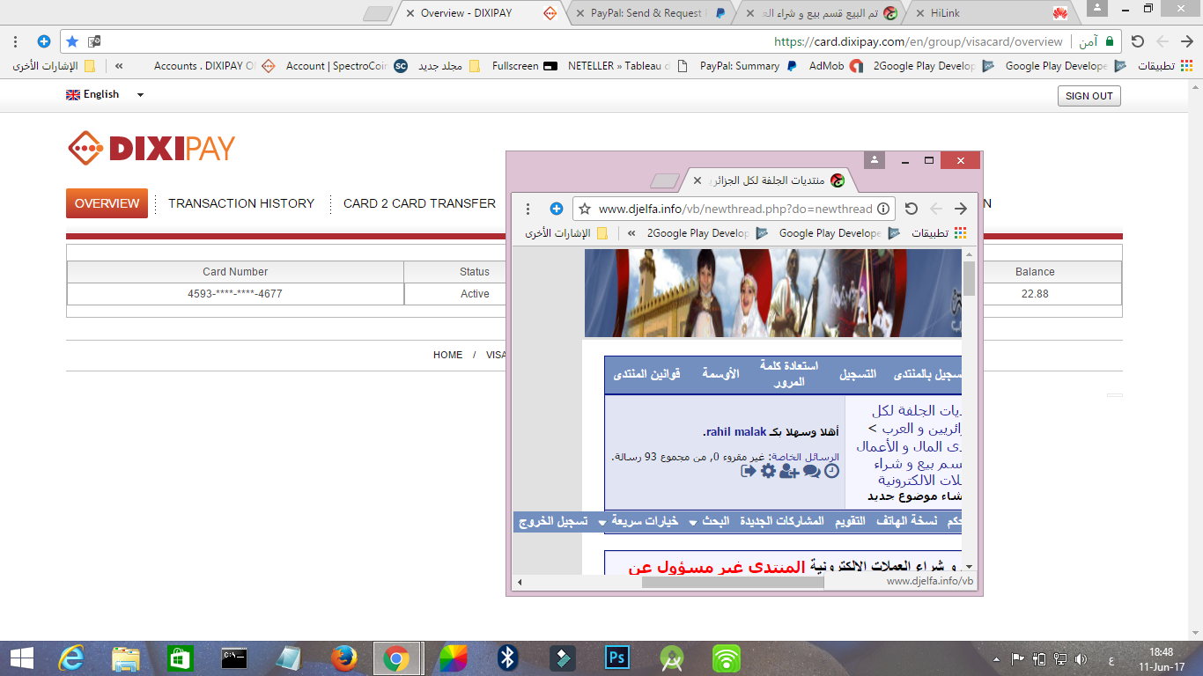Viewport: 1203px width, 676px height.
Task: Open the Accounts . DIXIPAY bookmark
Action: [214, 66]
